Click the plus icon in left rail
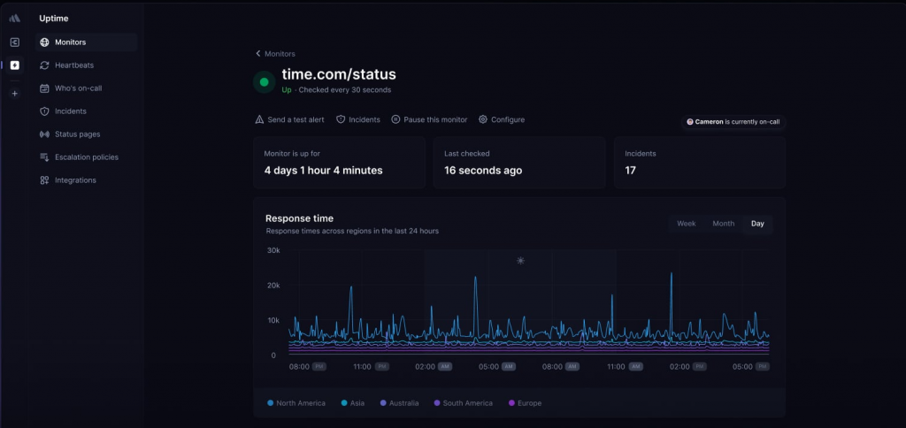This screenshot has width=906, height=428. (14, 94)
